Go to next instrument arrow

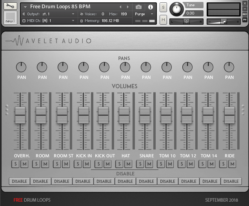point(128,7)
